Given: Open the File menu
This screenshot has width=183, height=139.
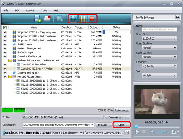Looking at the screenshot, I should pos(6,10).
